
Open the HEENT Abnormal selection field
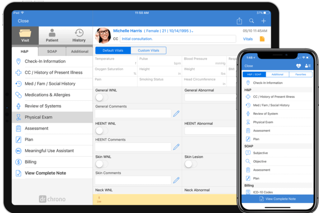click(x=211, y=131)
